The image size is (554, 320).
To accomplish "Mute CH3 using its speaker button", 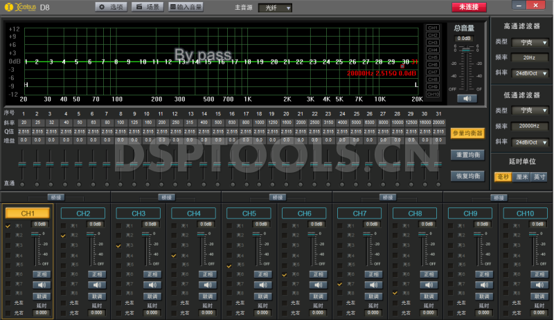I will coord(152,284).
